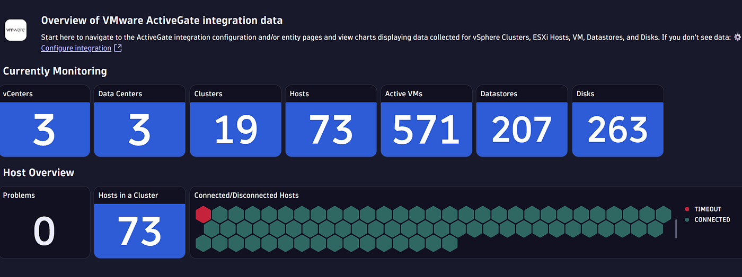Toggle the TIMEOUT legend entry
742x277 pixels.
tap(703, 209)
